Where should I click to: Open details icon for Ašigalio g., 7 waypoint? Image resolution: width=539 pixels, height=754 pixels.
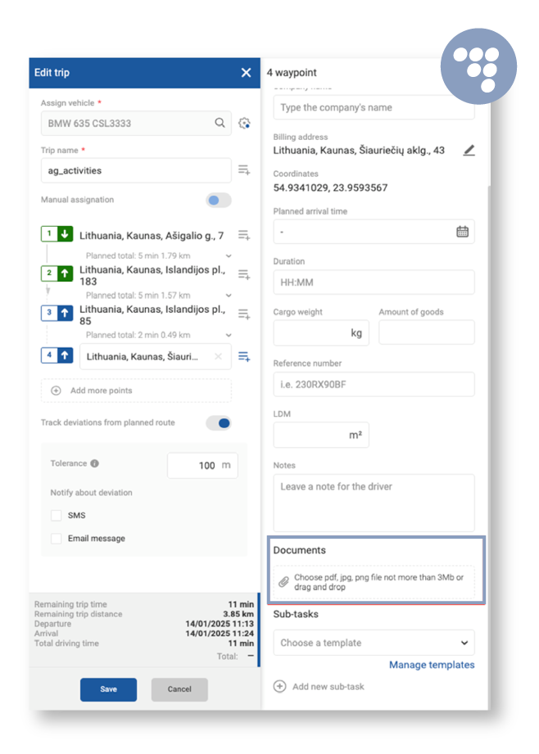[244, 235]
